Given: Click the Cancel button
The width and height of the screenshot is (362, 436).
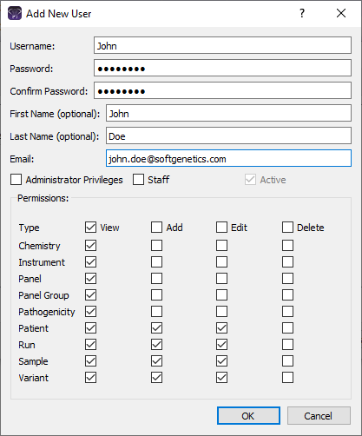Looking at the screenshot, I should [319, 416].
